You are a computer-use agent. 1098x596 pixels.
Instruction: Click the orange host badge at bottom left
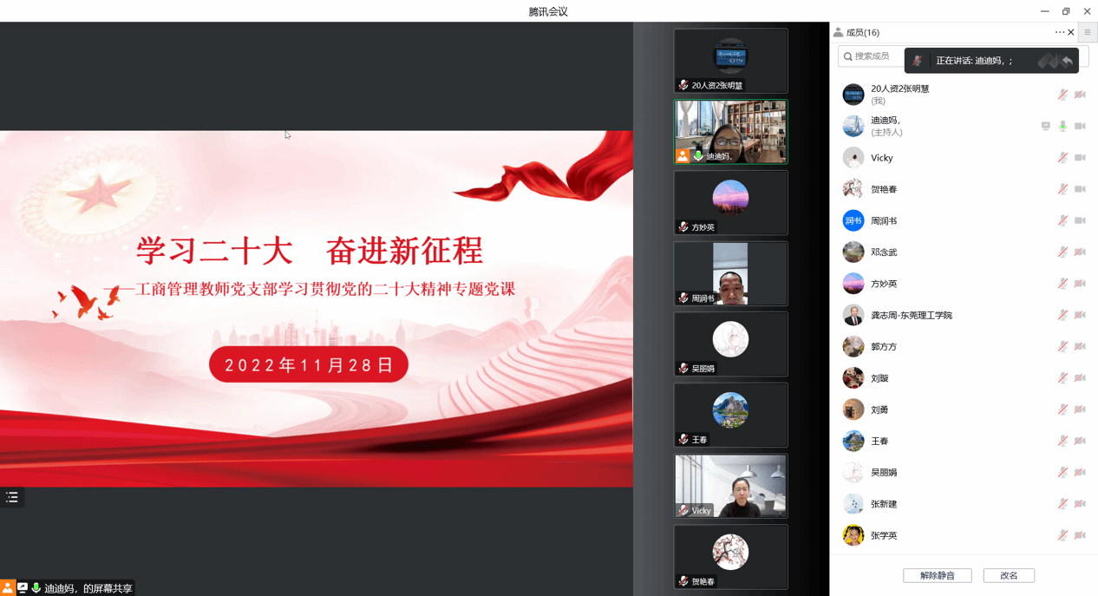pos(7,588)
